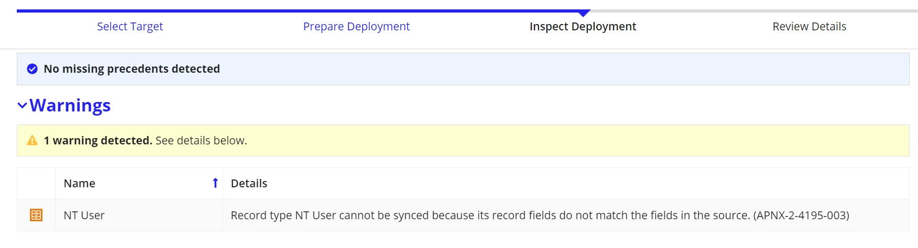Go to the Prepare Deployment step
Screen dimensions: 918x248
(356, 26)
